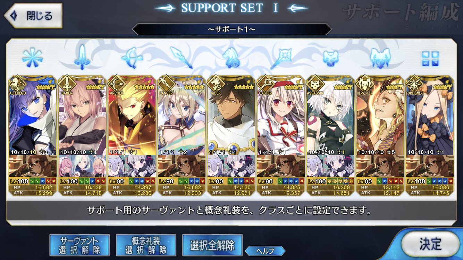The image size is (463, 260).
Task: Click the 閉じる close button
Action: click(33, 16)
